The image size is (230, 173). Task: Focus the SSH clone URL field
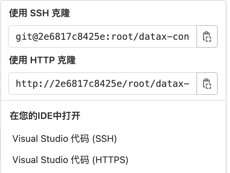point(102,36)
